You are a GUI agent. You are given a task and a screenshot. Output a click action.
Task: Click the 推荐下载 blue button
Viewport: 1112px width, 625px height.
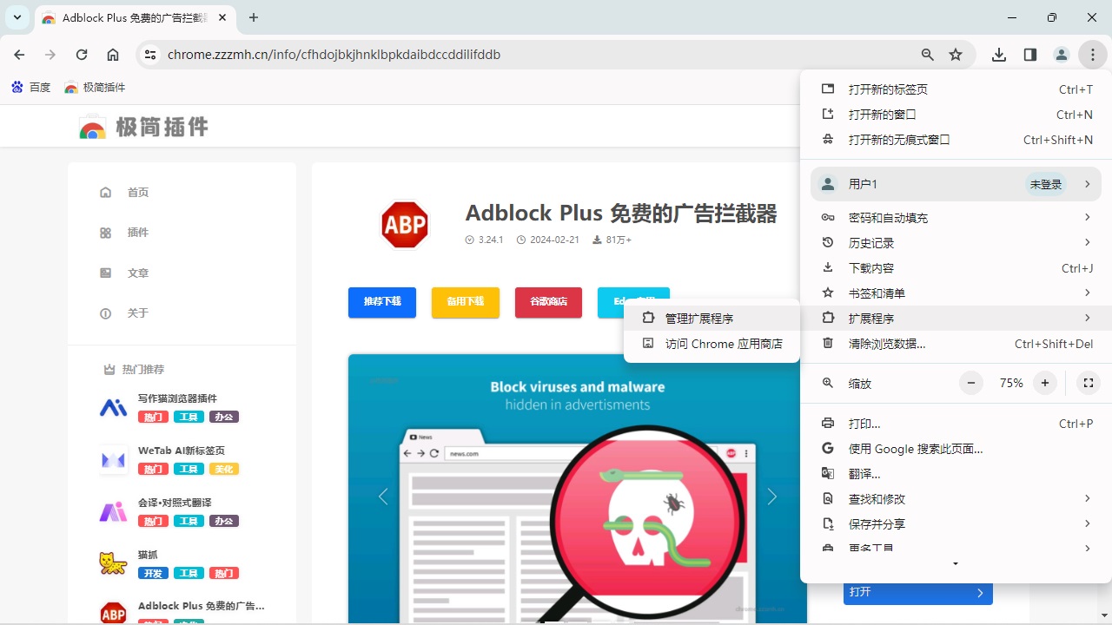pos(382,302)
